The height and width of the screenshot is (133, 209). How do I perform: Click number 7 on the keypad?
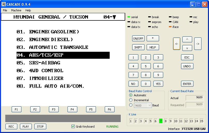click(133, 75)
